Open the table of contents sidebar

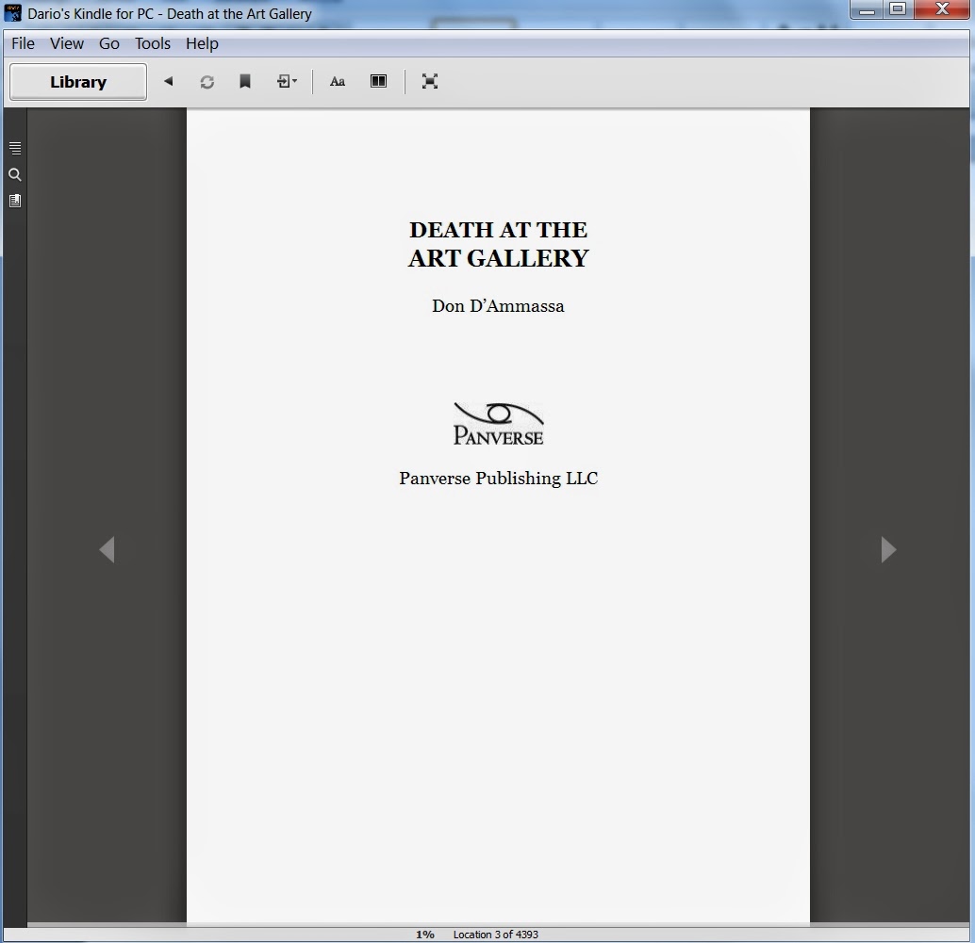click(x=15, y=147)
